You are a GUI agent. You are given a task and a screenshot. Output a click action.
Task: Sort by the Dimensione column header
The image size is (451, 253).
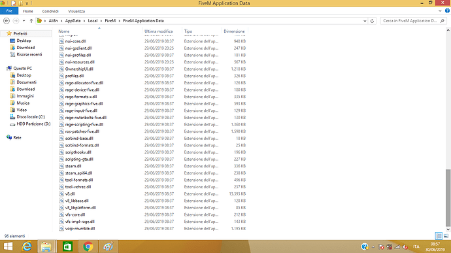[234, 31]
